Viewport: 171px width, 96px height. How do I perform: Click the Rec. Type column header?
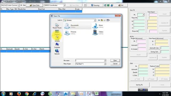point(11,9)
